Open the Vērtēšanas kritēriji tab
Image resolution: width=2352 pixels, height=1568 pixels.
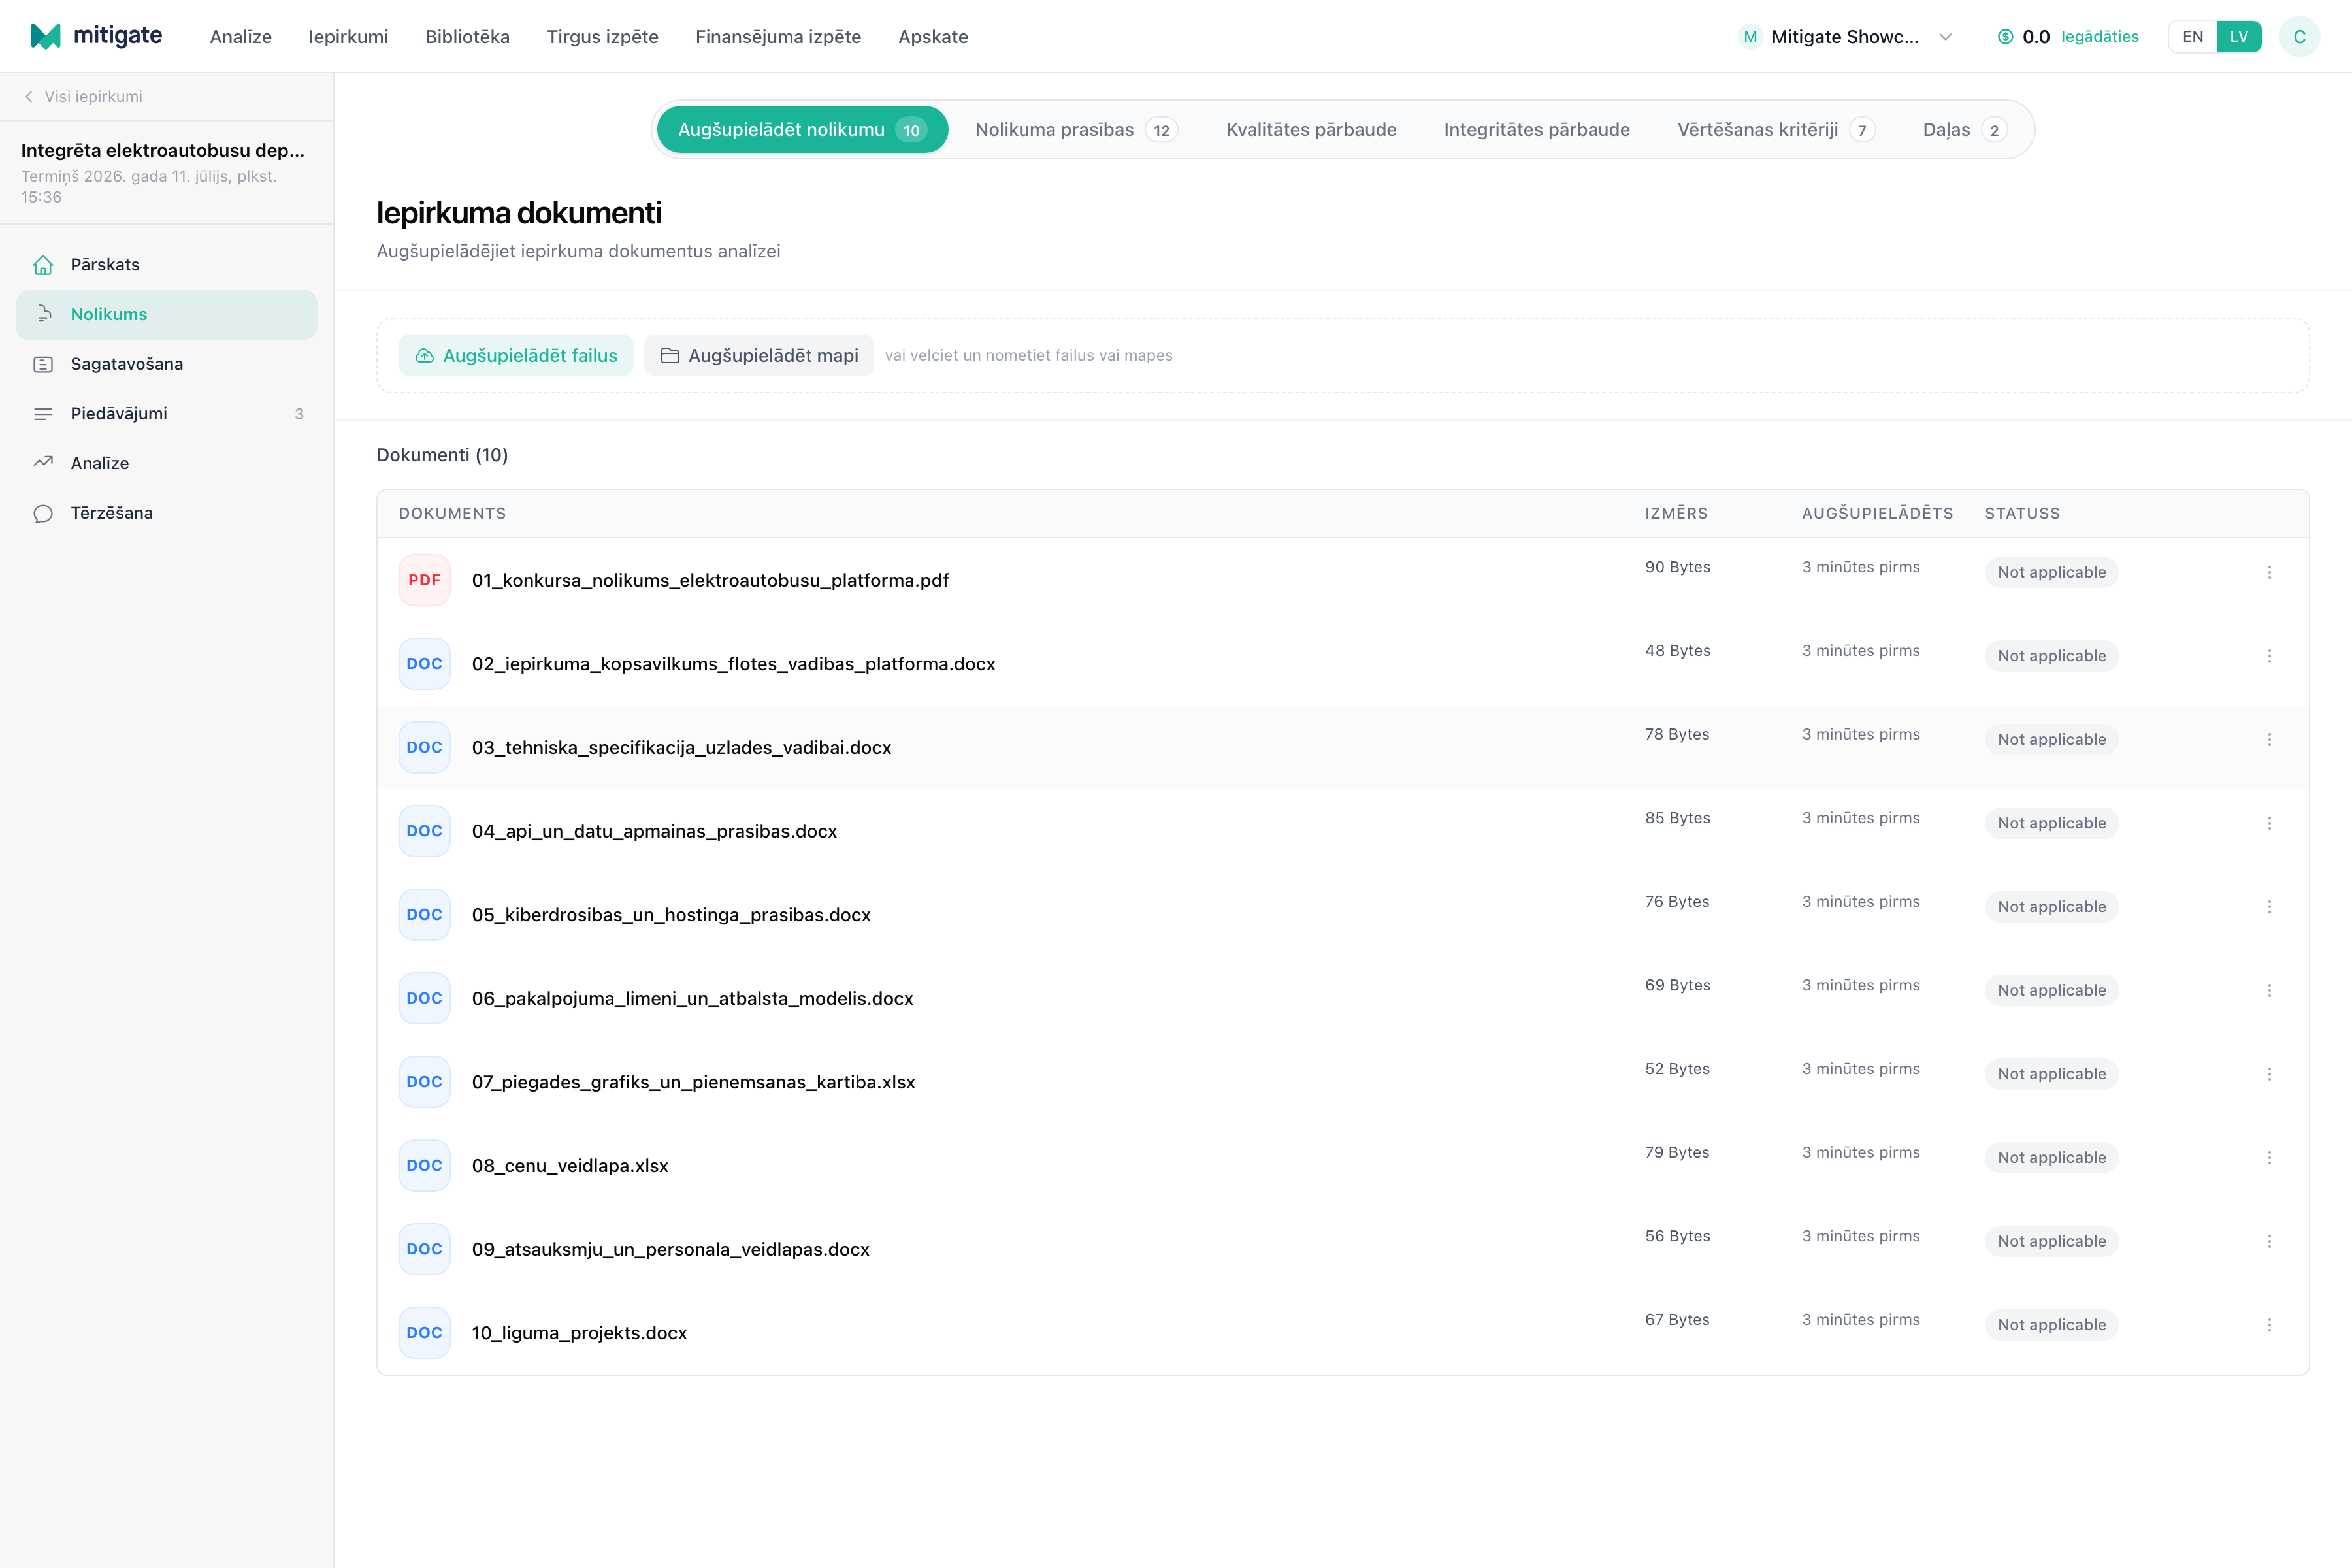tap(1775, 130)
